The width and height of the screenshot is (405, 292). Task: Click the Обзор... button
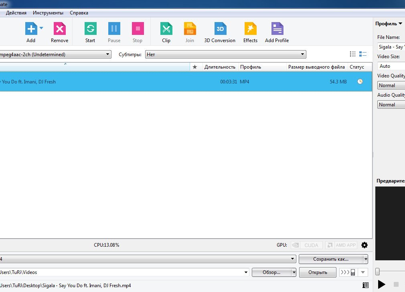(271, 272)
